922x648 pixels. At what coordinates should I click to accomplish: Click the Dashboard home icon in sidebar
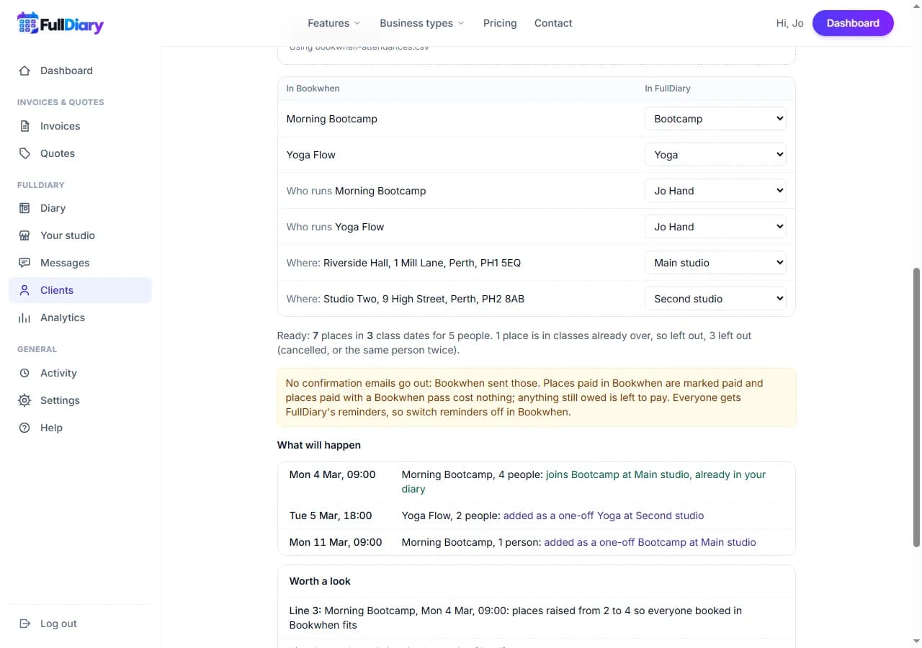(24, 71)
